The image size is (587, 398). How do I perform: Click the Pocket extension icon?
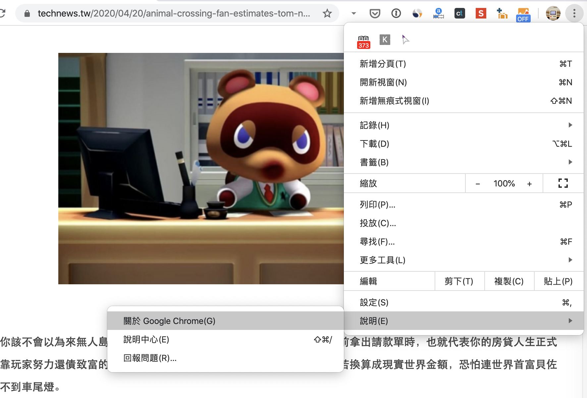pyautogui.click(x=375, y=14)
